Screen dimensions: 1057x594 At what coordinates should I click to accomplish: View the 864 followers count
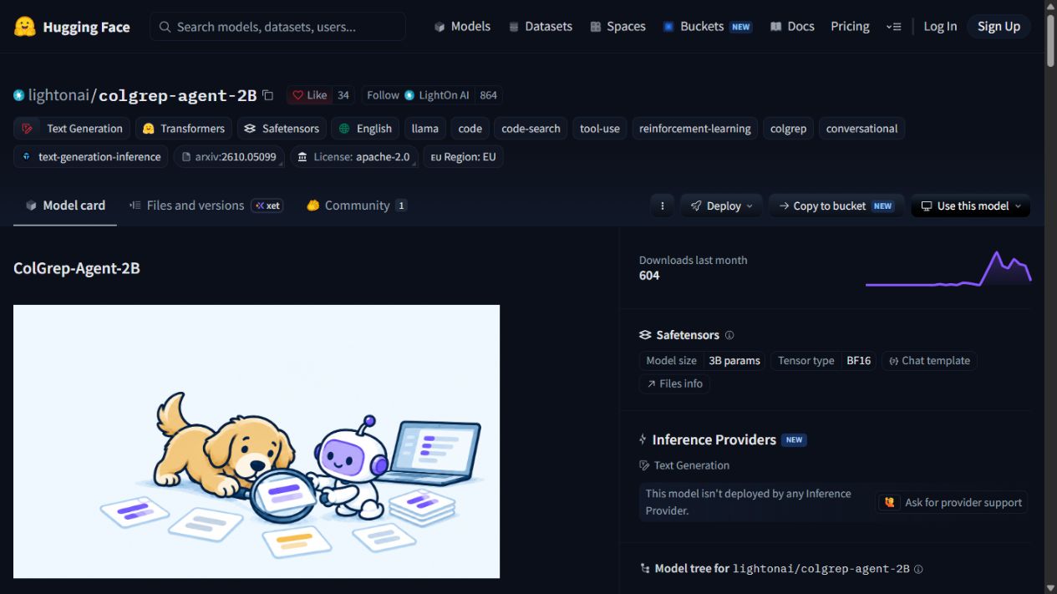coord(489,95)
